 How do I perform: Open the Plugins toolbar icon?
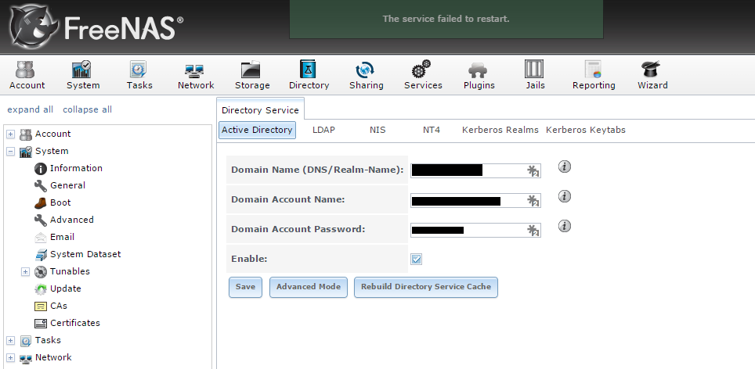tap(479, 75)
